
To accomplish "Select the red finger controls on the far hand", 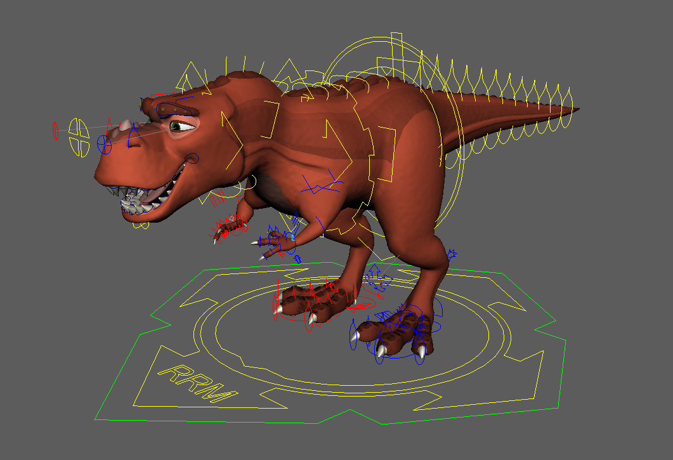I will pos(228,228).
